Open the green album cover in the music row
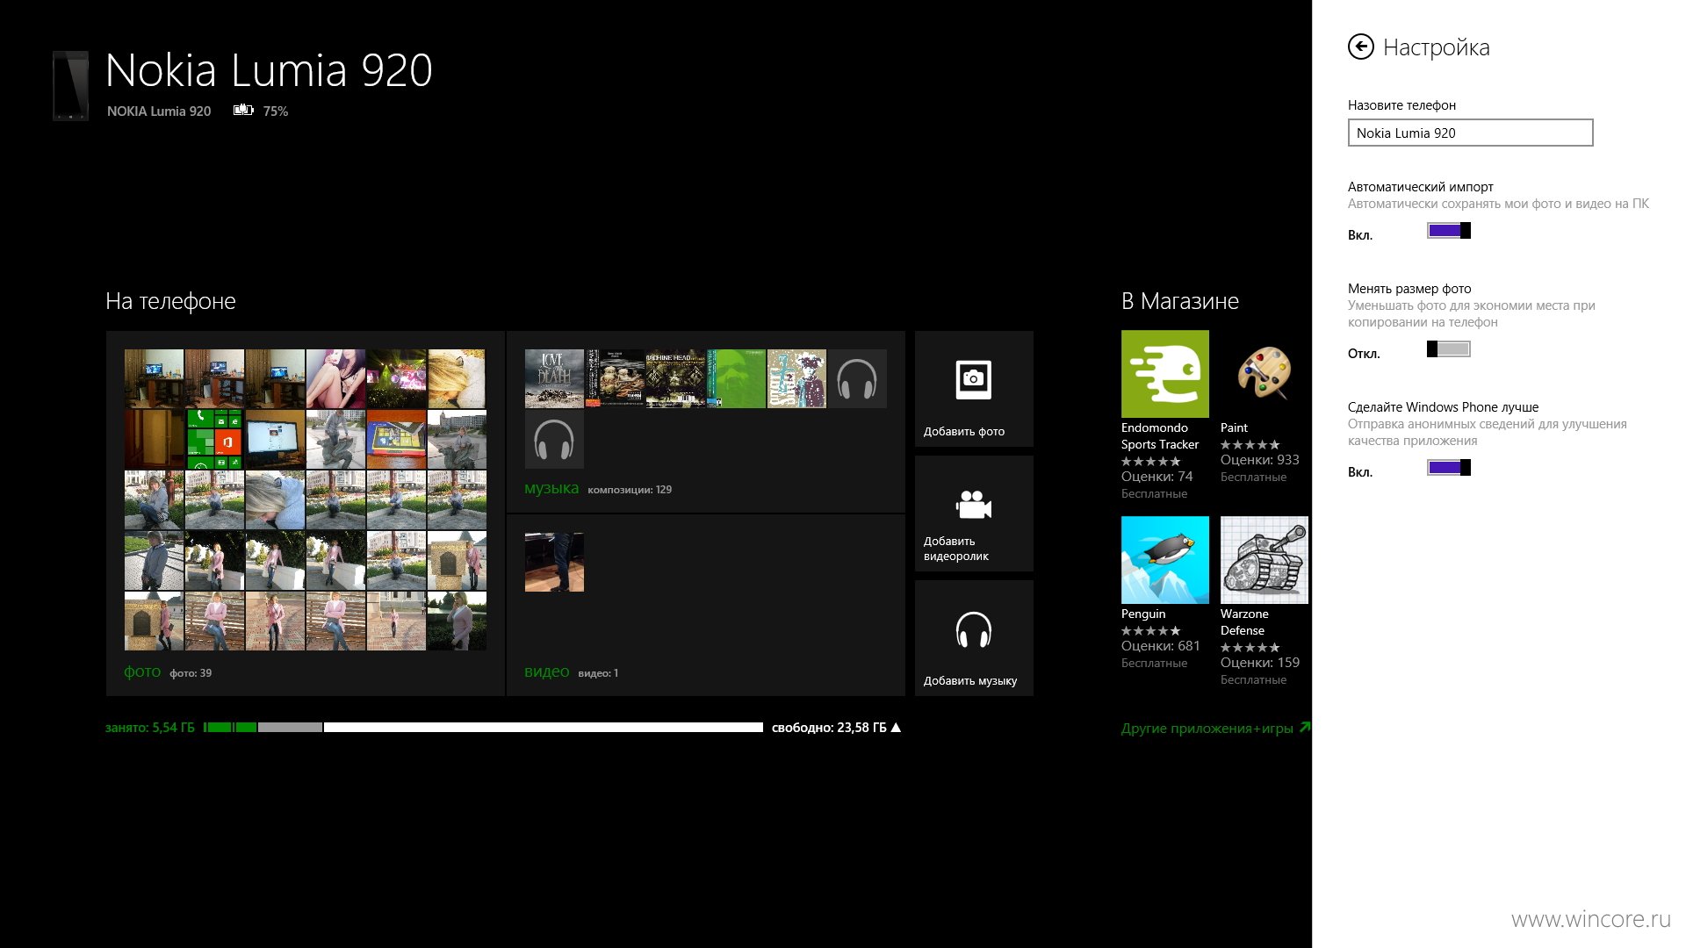This screenshot has width=1686, height=948. [x=736, y=378]
